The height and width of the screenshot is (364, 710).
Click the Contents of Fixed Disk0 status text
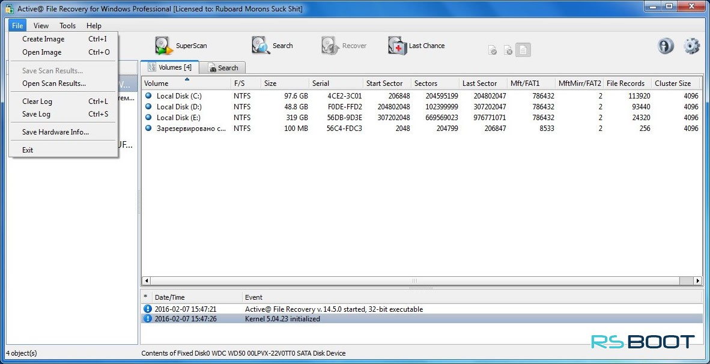tap(244, 353)
